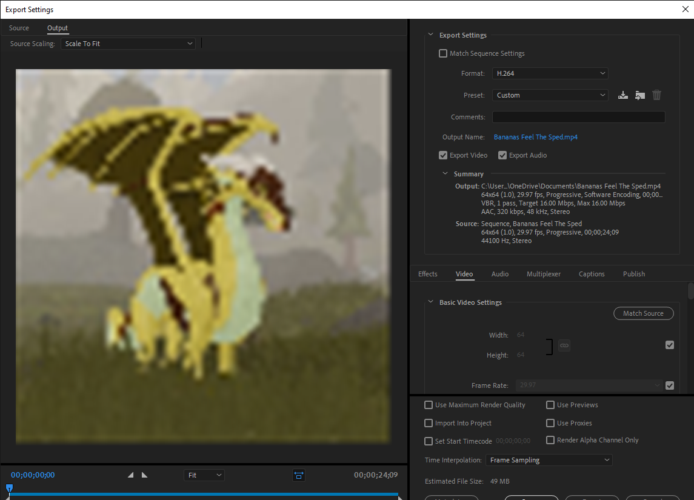Click the Save Preset icon
The height and width of the screenshot is (500, 694).
(x=623, y=95)
